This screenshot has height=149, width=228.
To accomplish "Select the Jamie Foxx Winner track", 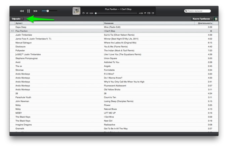I will (x=114, y=39).
